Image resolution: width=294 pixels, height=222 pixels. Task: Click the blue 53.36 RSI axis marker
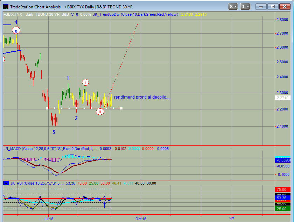(283, 198)
